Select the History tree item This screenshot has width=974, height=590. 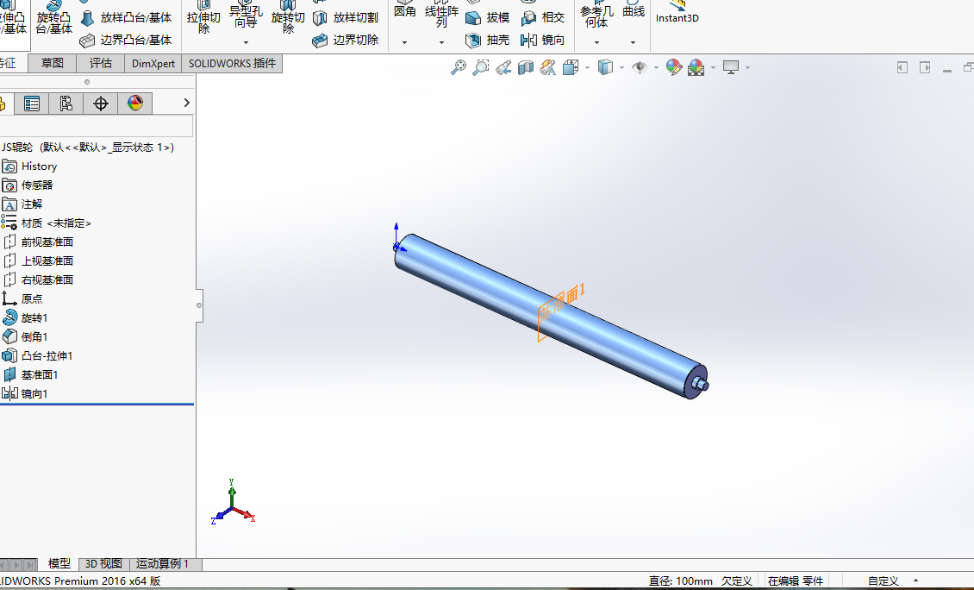coord(29,166)
